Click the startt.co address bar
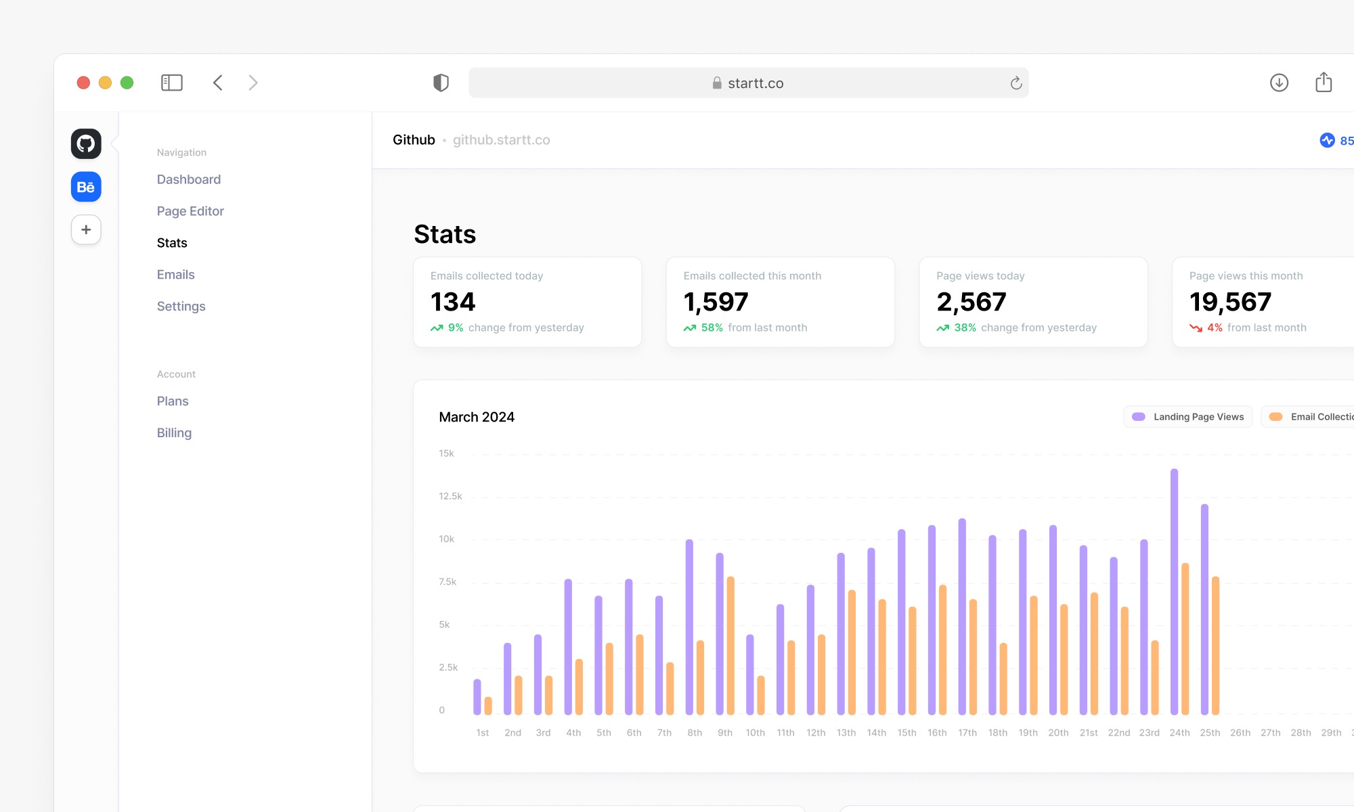 pos(749,83)
